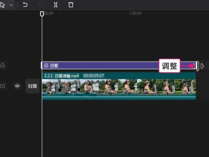Open the 封面 cover button

[x=32, y=86]
